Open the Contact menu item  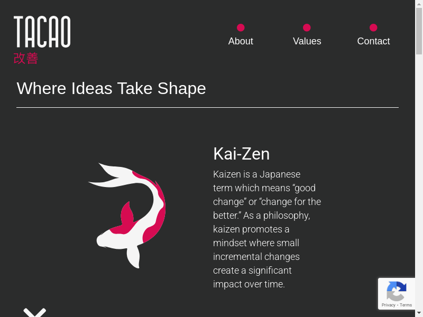click(373, 41)
